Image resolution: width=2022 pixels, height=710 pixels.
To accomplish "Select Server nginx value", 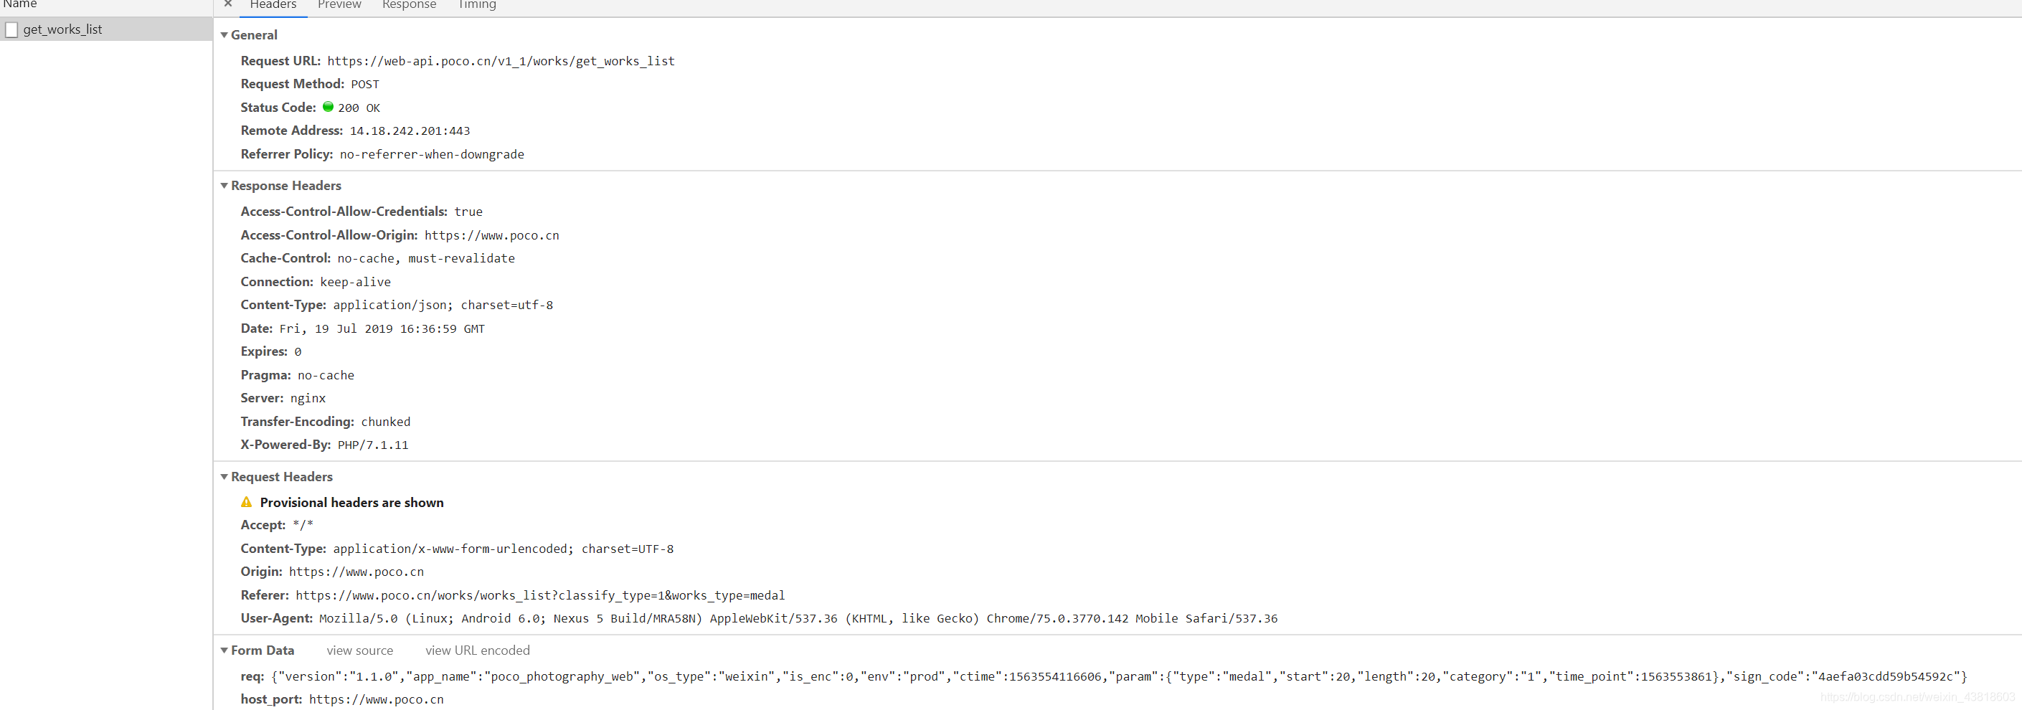I will tap(308, 399).
